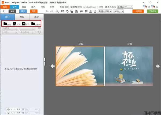Go to previous page with left arrow
The height and width of the screenshot is (115, 161).
pyautogui.click(x=53, y=66)
